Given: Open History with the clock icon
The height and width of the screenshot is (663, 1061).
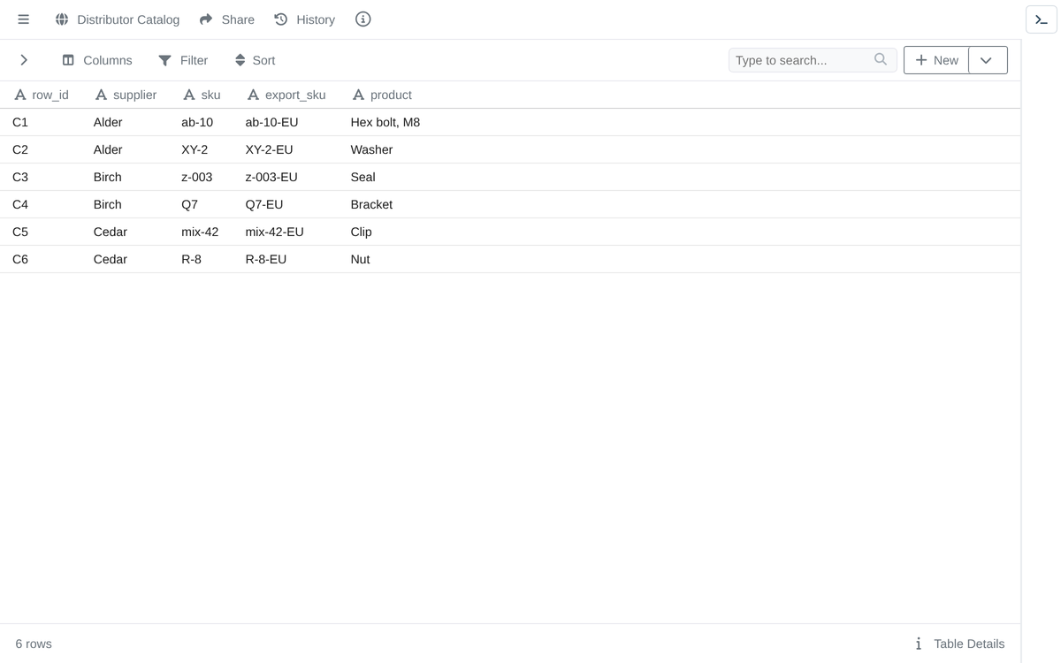Looking at the screenshot, I should point(281,19).
